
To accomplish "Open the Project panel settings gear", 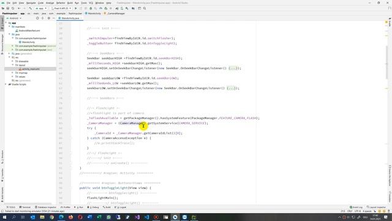I will (49, 18).
